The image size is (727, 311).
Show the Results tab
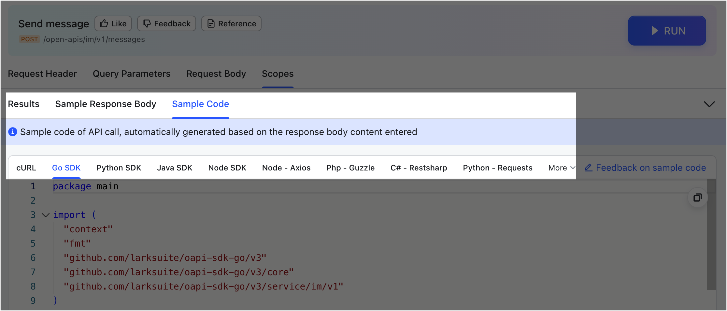(23, 104)
